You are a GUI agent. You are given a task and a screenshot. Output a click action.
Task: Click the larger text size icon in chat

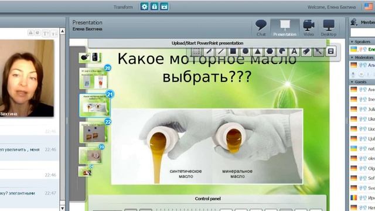tap(46, 33)
